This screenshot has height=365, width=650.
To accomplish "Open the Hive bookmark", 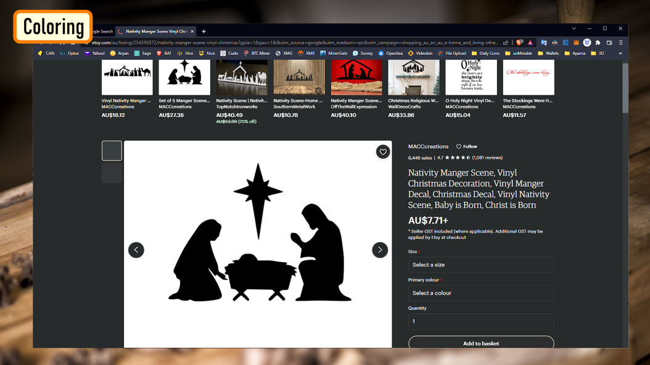I will pyautogui.click(x=185, y=54).
